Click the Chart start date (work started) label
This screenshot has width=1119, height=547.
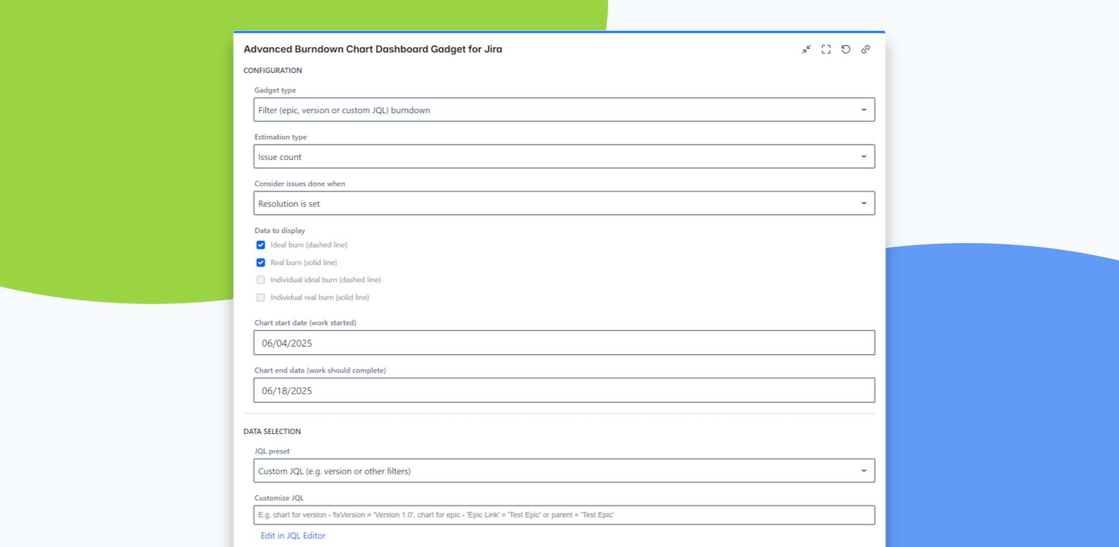(x=305, y=323)
